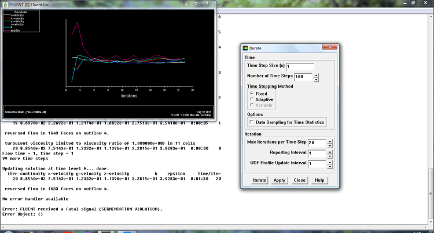Click the Iterate dialog title bar icon
Screen dimensions: 434x233
coord(245,48)
